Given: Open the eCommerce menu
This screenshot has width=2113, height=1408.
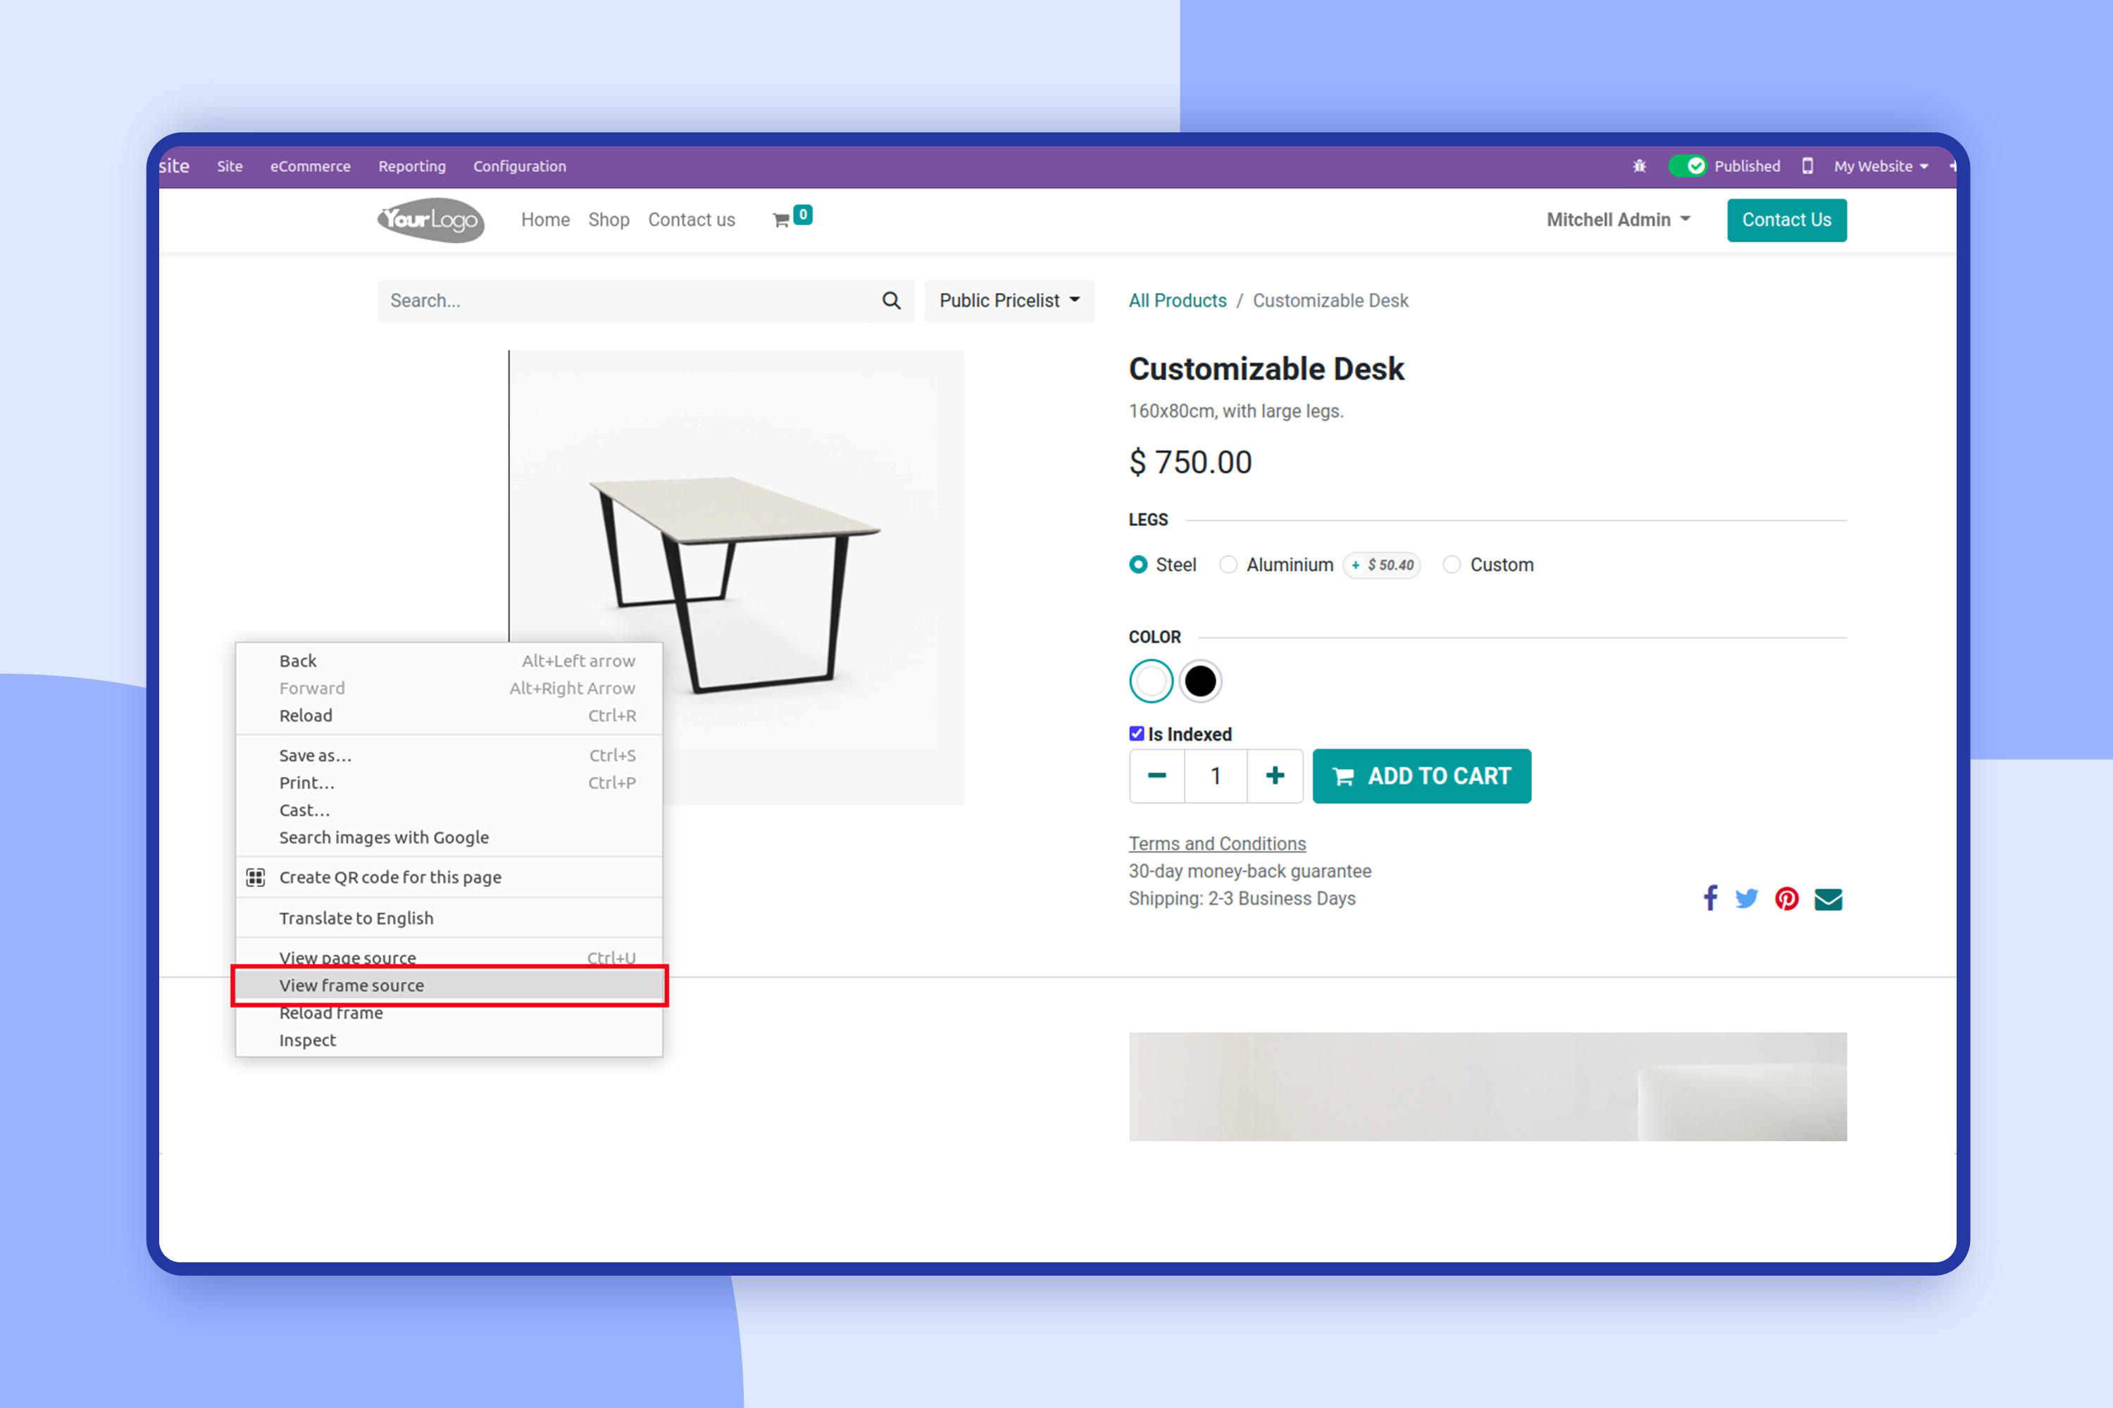Looking at the screenshot, I should point(311,166).
